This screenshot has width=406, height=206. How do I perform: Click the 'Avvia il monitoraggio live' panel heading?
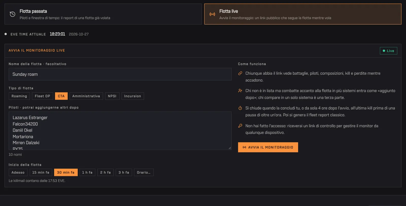[x=37, y=50]
